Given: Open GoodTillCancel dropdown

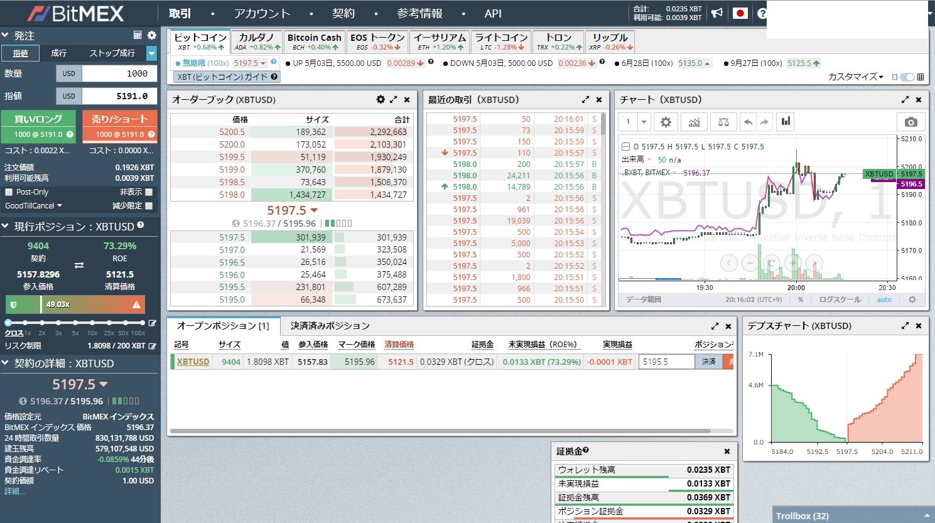Looking at the screenshot, I should (x=33, y=205).
